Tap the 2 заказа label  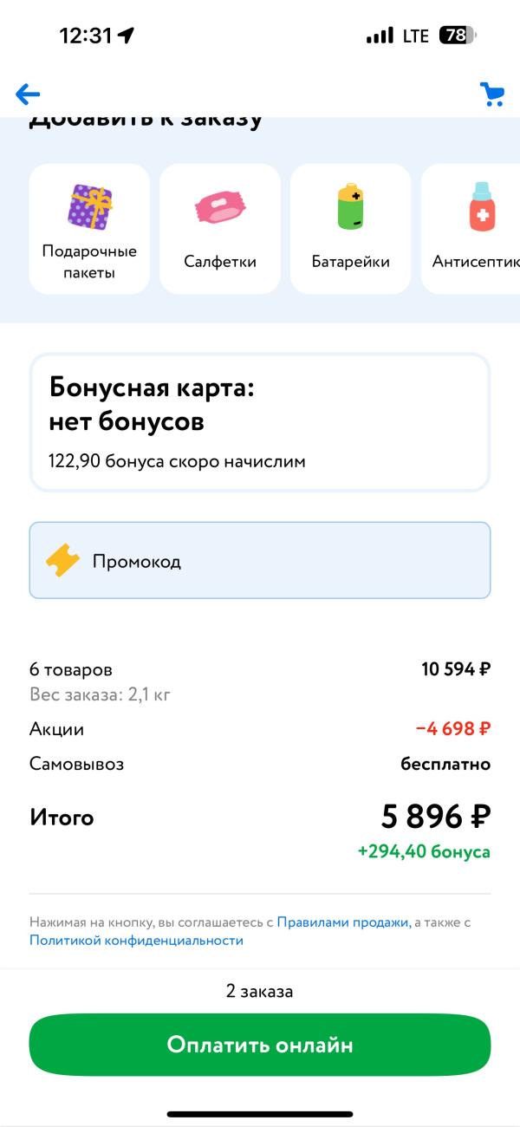[x=260, y=991]
